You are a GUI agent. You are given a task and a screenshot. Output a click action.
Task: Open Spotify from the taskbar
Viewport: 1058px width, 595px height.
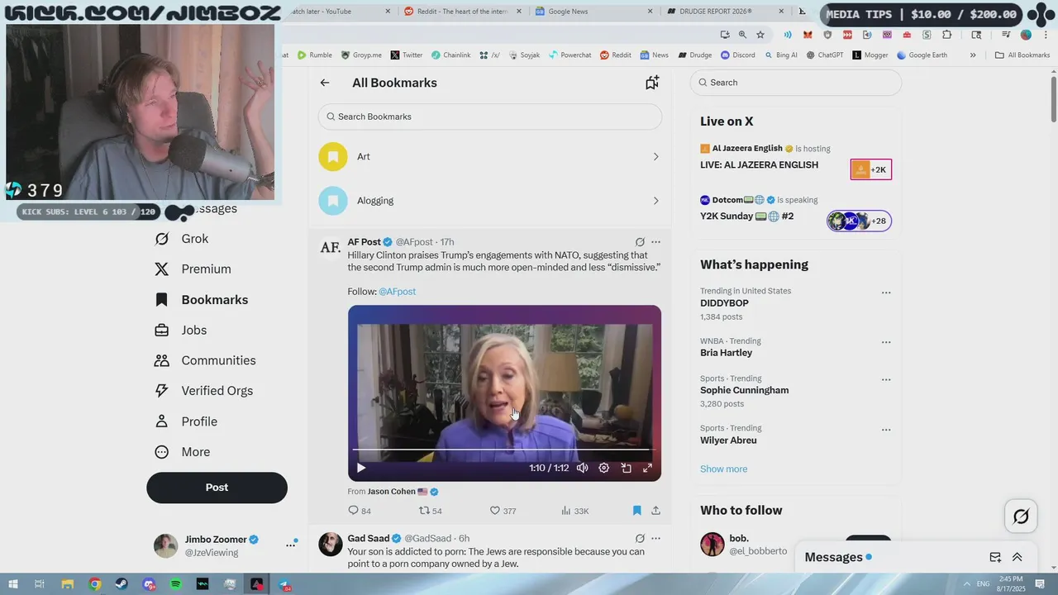click(x=175, y=584)
